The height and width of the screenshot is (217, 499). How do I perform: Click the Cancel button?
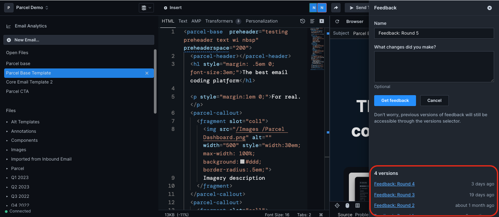[x=435, y=100]
